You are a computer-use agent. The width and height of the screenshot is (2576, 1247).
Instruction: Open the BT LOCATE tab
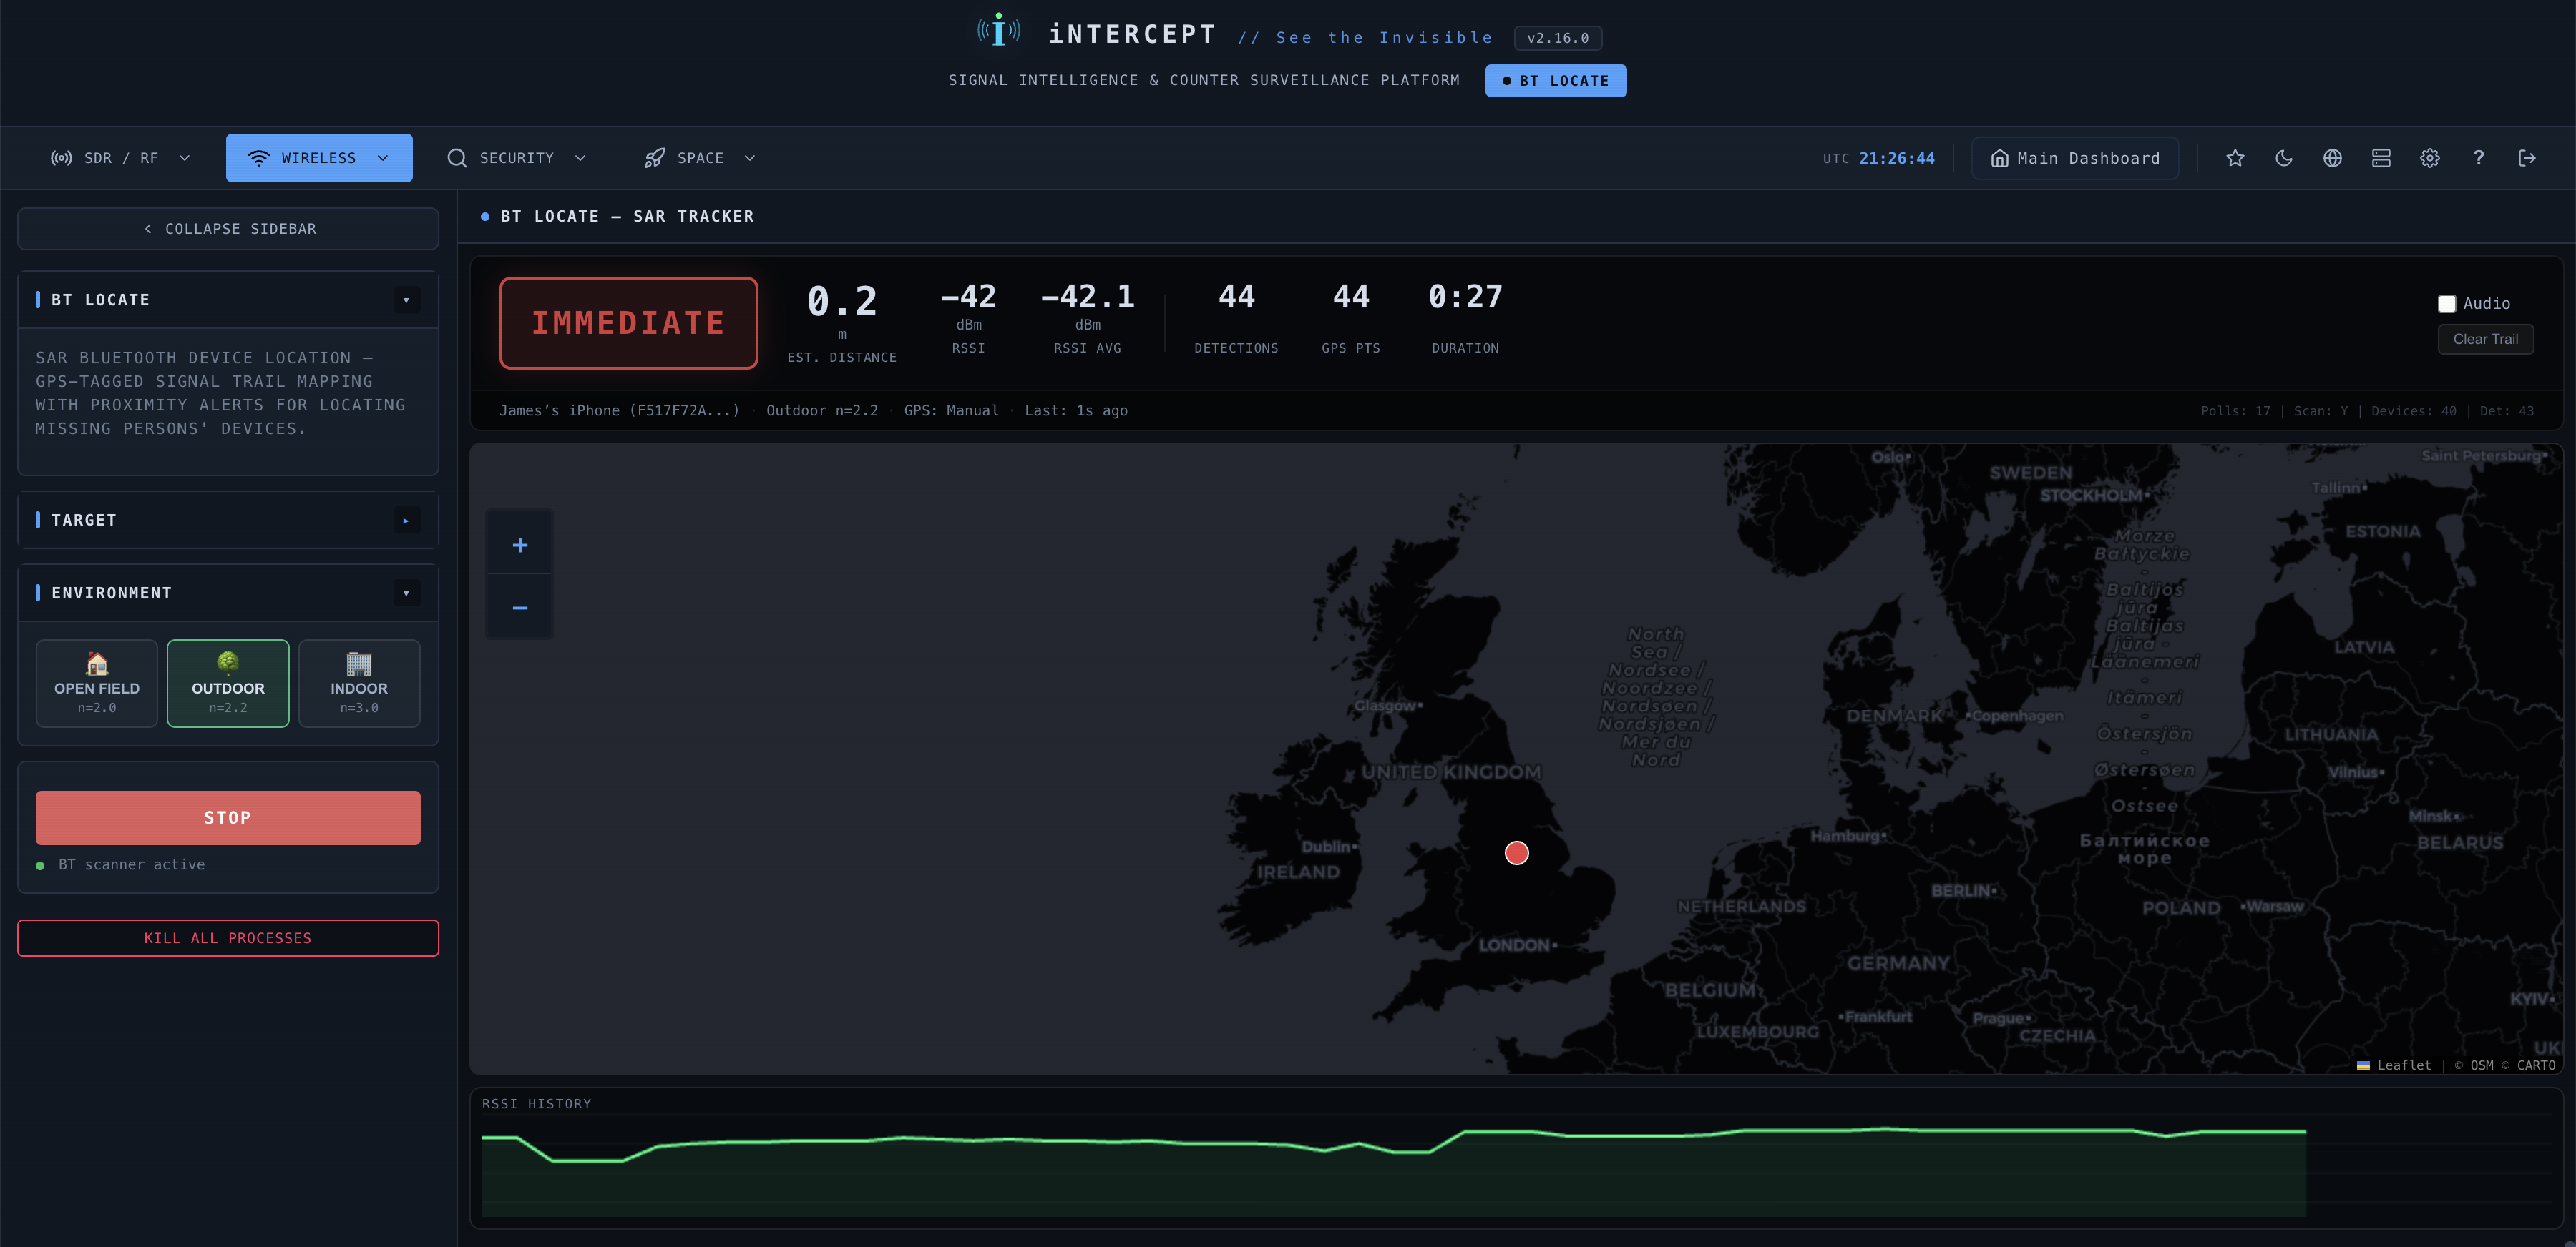(1555, 80)
